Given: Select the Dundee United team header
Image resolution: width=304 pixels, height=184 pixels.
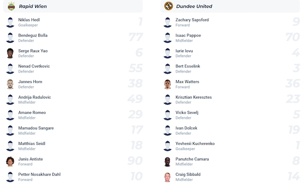Looking at the screenshot, I should coord(194,6).
